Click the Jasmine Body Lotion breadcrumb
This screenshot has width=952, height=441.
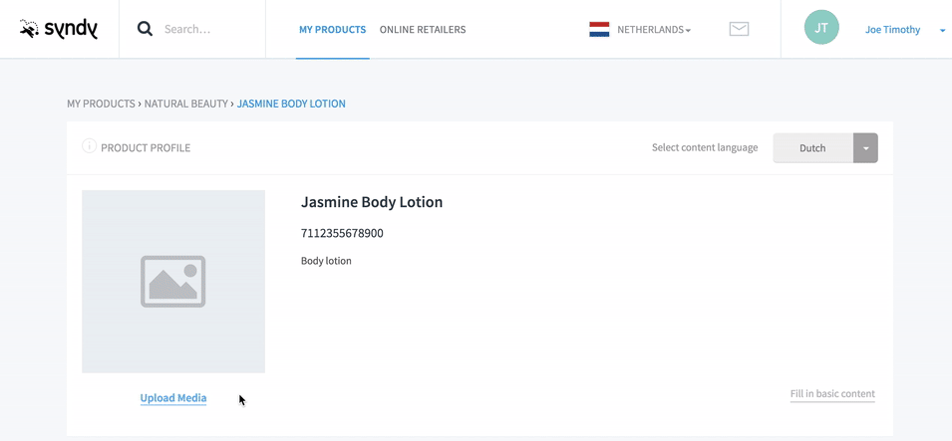(x=291, y=104)
